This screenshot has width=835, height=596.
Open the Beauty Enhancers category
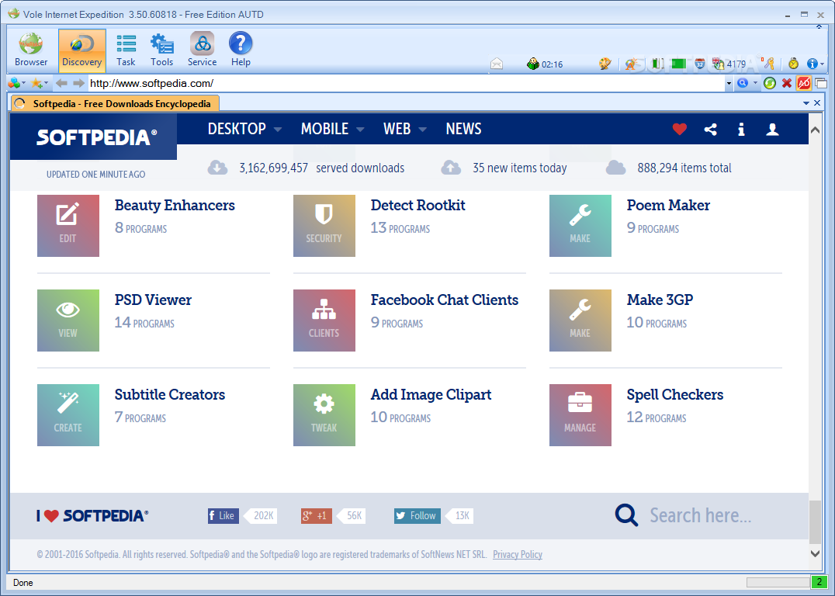[175, 205]
